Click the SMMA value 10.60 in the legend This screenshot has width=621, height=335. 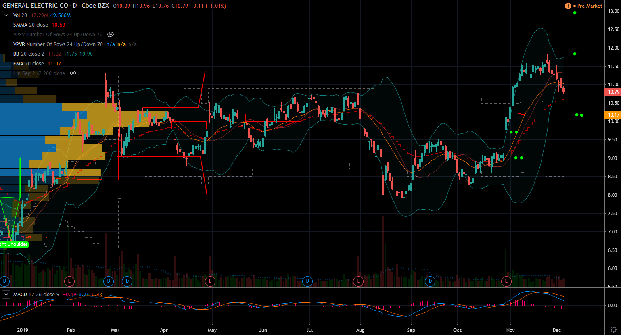pyautogui.click(x=59, y=25)
